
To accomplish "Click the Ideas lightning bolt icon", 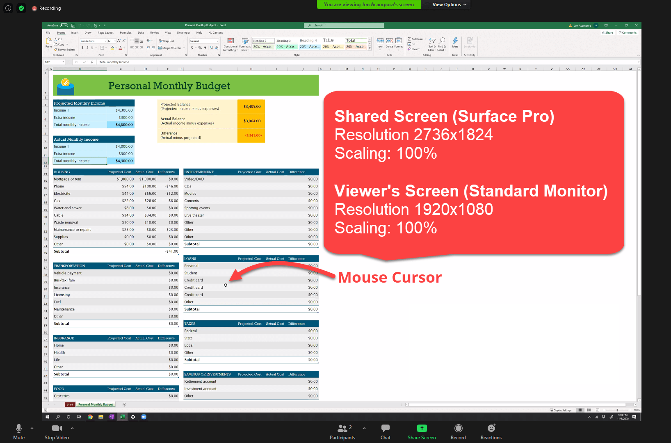I will click(455, 41).
